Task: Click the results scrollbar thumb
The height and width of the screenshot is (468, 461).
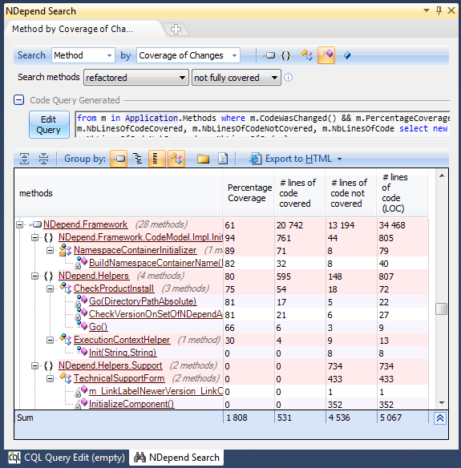Action: (441, 309)
